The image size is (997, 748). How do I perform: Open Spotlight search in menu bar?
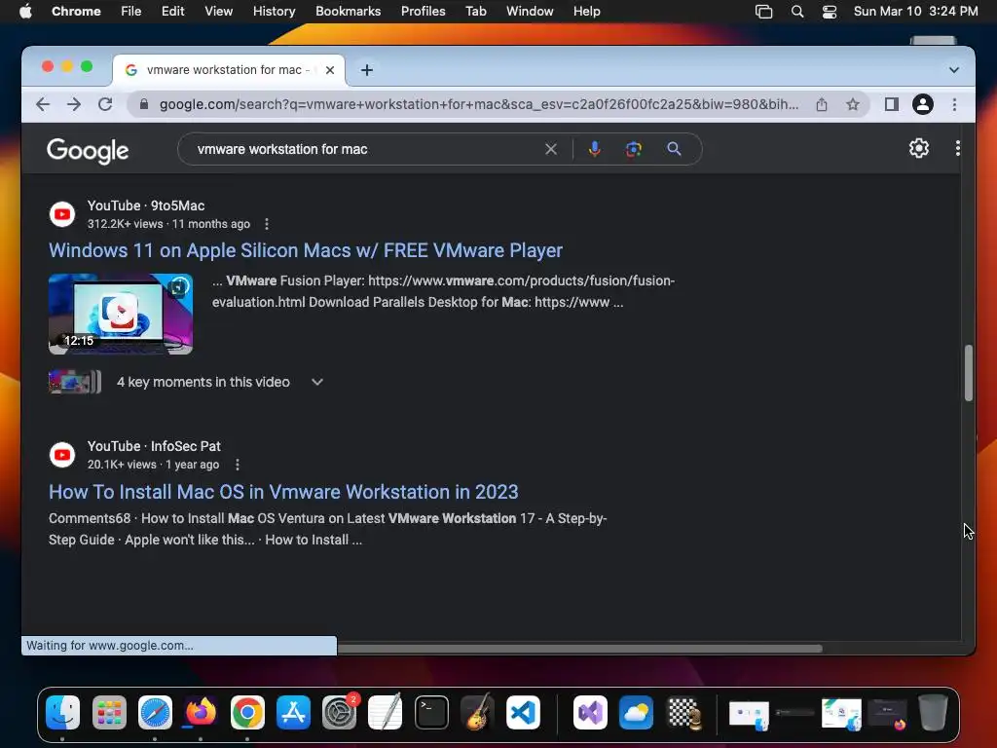[797, 12]
